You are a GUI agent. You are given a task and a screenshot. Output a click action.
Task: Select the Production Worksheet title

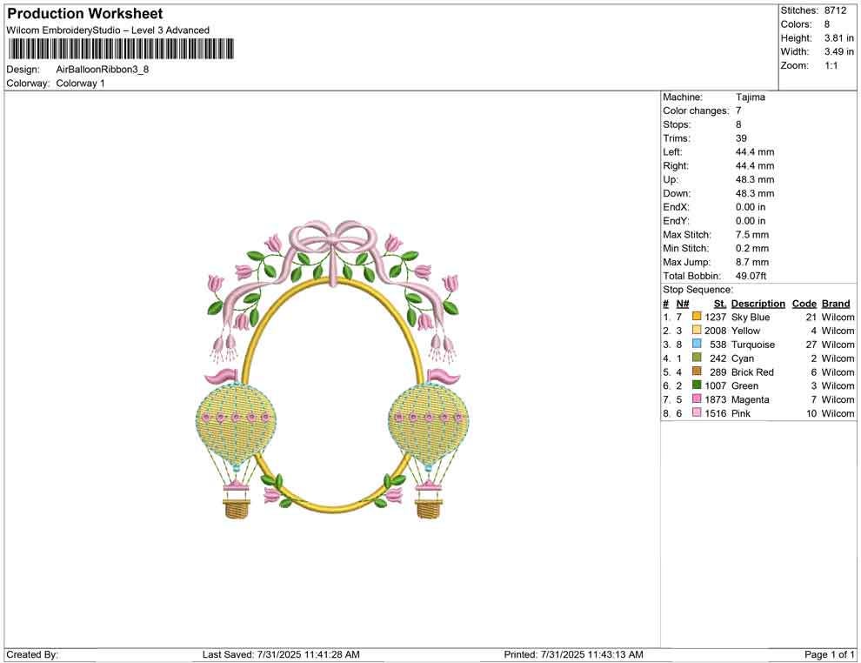83,13
